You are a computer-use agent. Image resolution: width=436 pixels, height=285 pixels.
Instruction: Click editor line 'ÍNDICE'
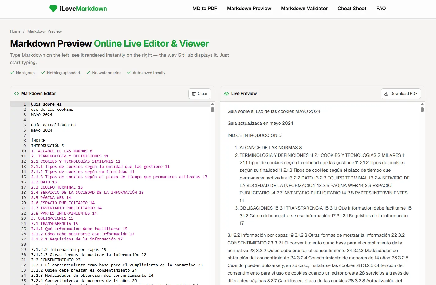[38, 141]
